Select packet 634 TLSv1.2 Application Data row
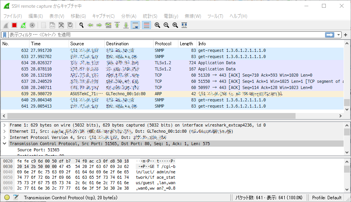This screenshot has height=202, width=351. 172,63
